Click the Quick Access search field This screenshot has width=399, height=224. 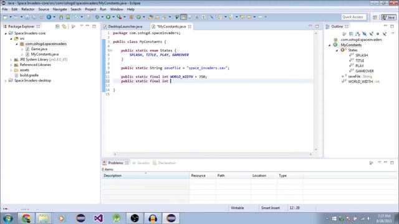[x=353, y=17]
